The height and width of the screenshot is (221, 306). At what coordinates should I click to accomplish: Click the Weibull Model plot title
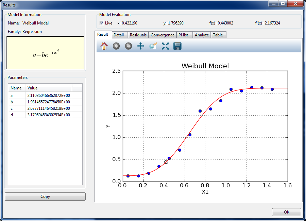click(205, 66)
